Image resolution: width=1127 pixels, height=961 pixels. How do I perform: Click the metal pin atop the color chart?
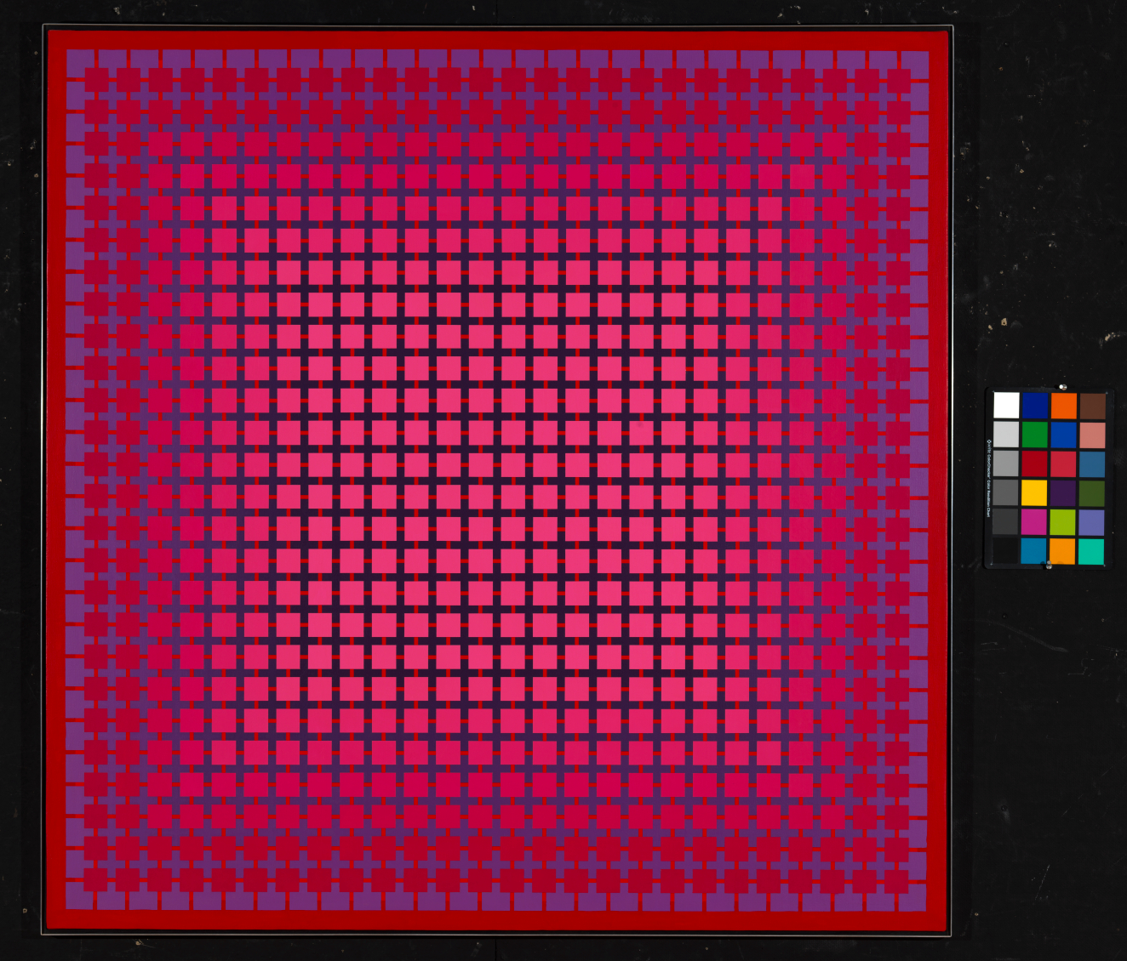pyautogui.click(x=1062, y=387)
